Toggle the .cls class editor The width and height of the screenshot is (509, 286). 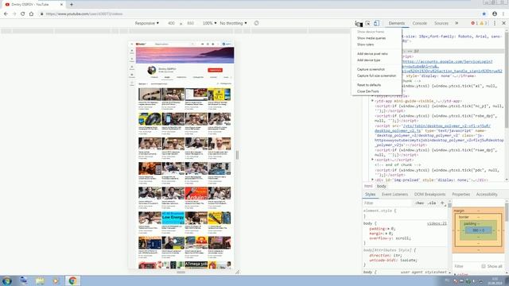431,203
